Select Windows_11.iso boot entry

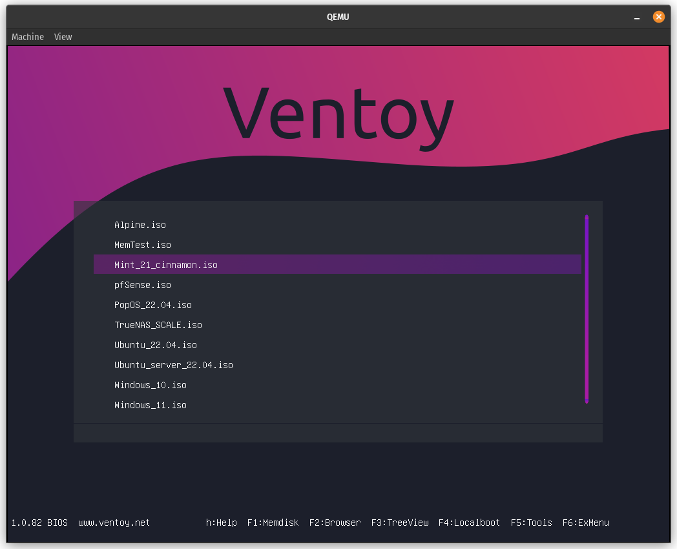[x=337, y=405]
